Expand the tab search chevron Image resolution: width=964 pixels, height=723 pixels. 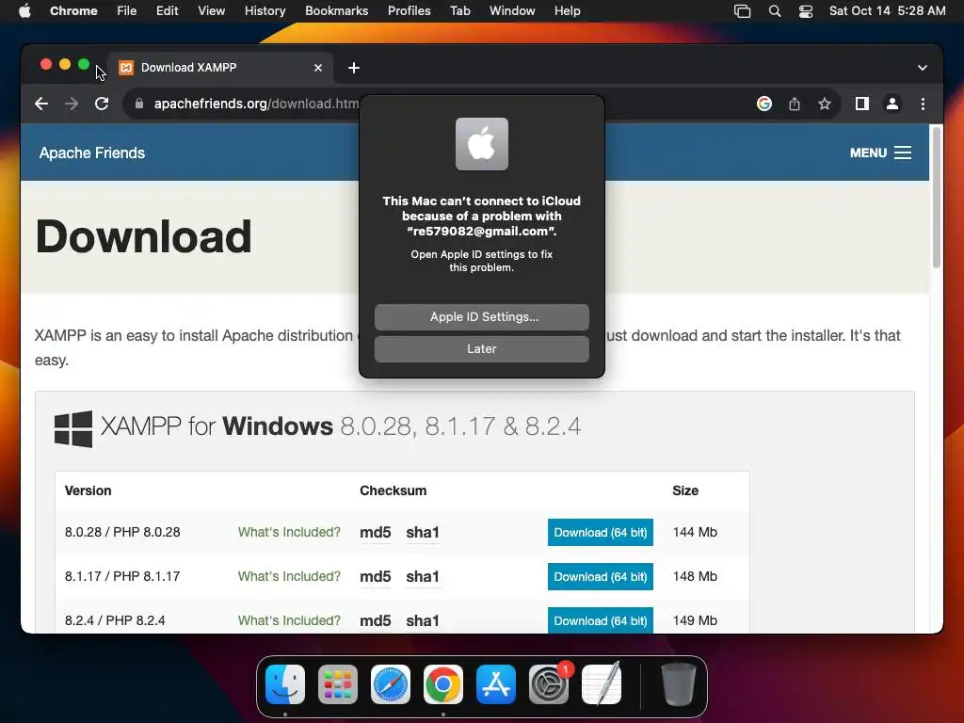click(x=923, y=68)
